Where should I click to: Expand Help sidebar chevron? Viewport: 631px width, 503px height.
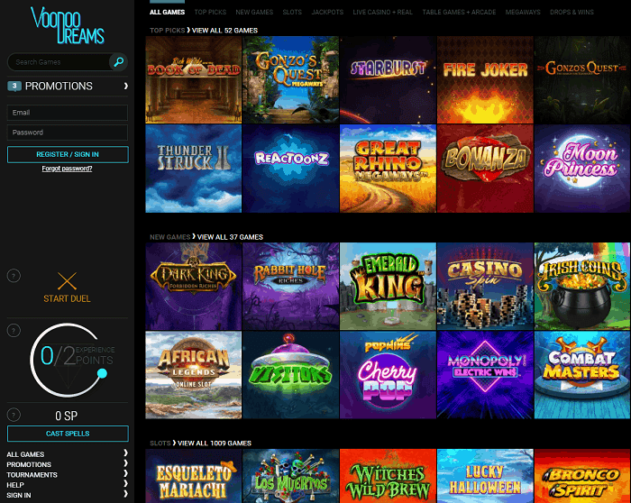tap(125, 483)
